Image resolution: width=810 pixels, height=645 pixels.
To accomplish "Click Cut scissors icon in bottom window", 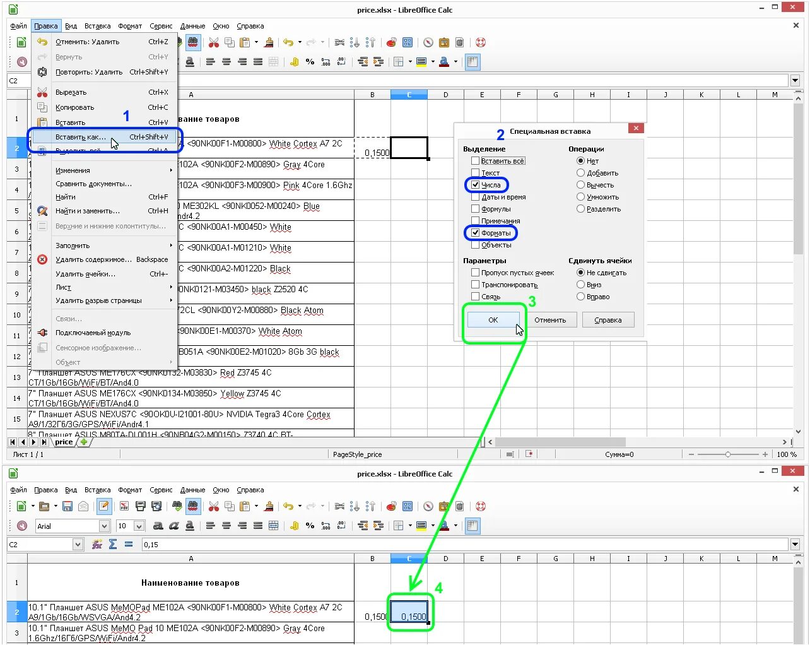I will pyautogui.click(x=214, y=506).
